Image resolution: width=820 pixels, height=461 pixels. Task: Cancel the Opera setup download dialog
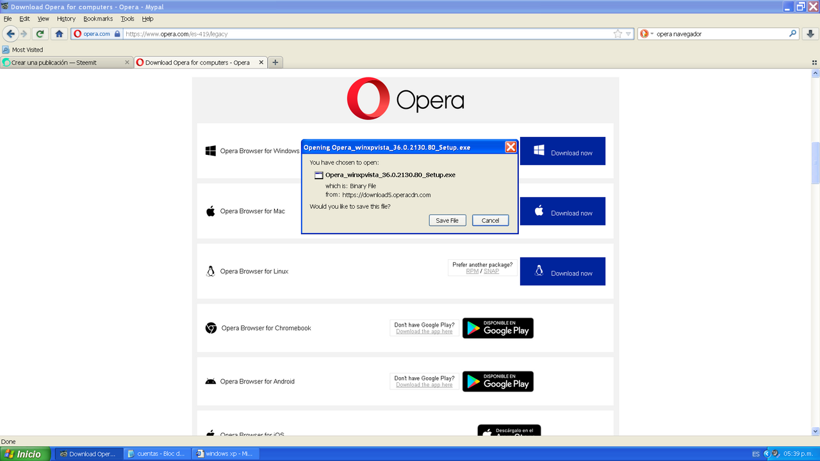tap(490, 220)
